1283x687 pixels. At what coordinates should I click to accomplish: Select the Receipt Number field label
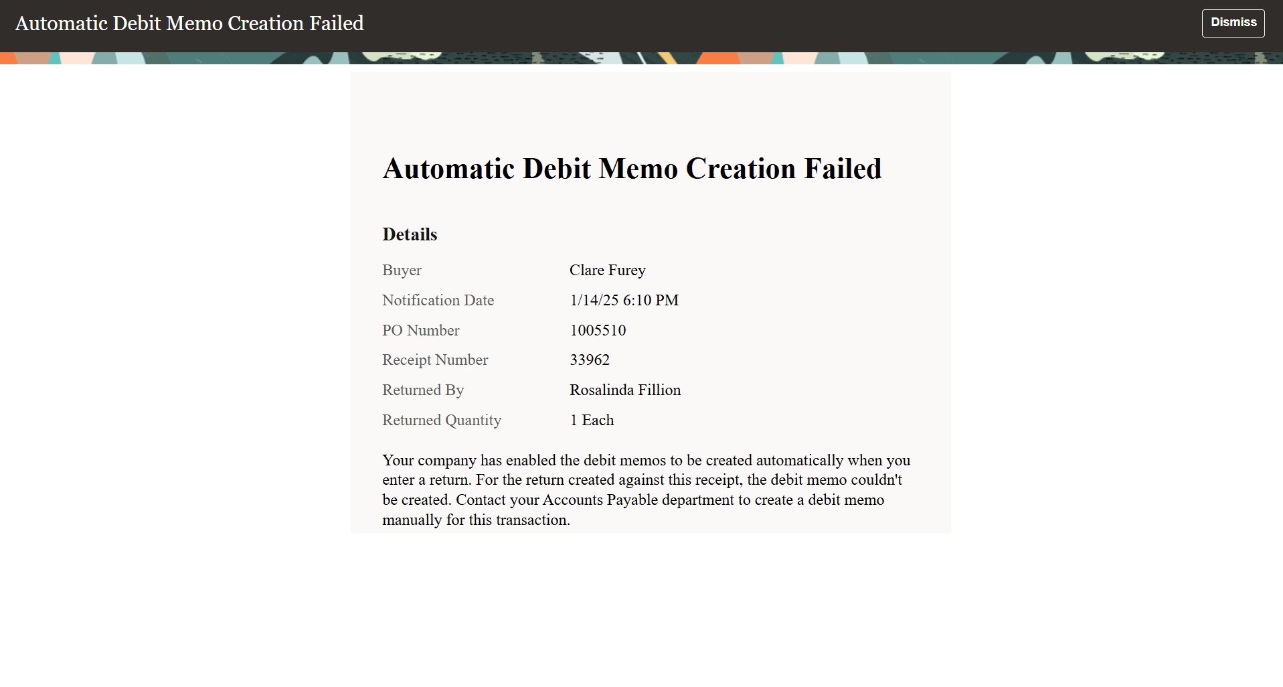(434, 360)
